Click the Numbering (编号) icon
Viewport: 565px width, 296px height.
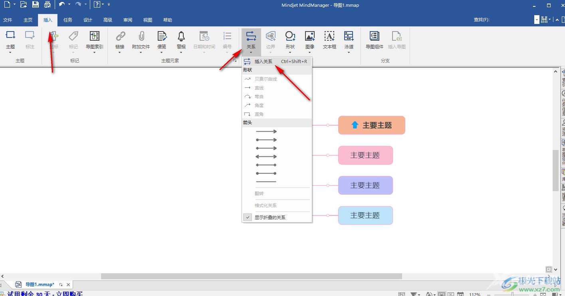coord(227,36)
